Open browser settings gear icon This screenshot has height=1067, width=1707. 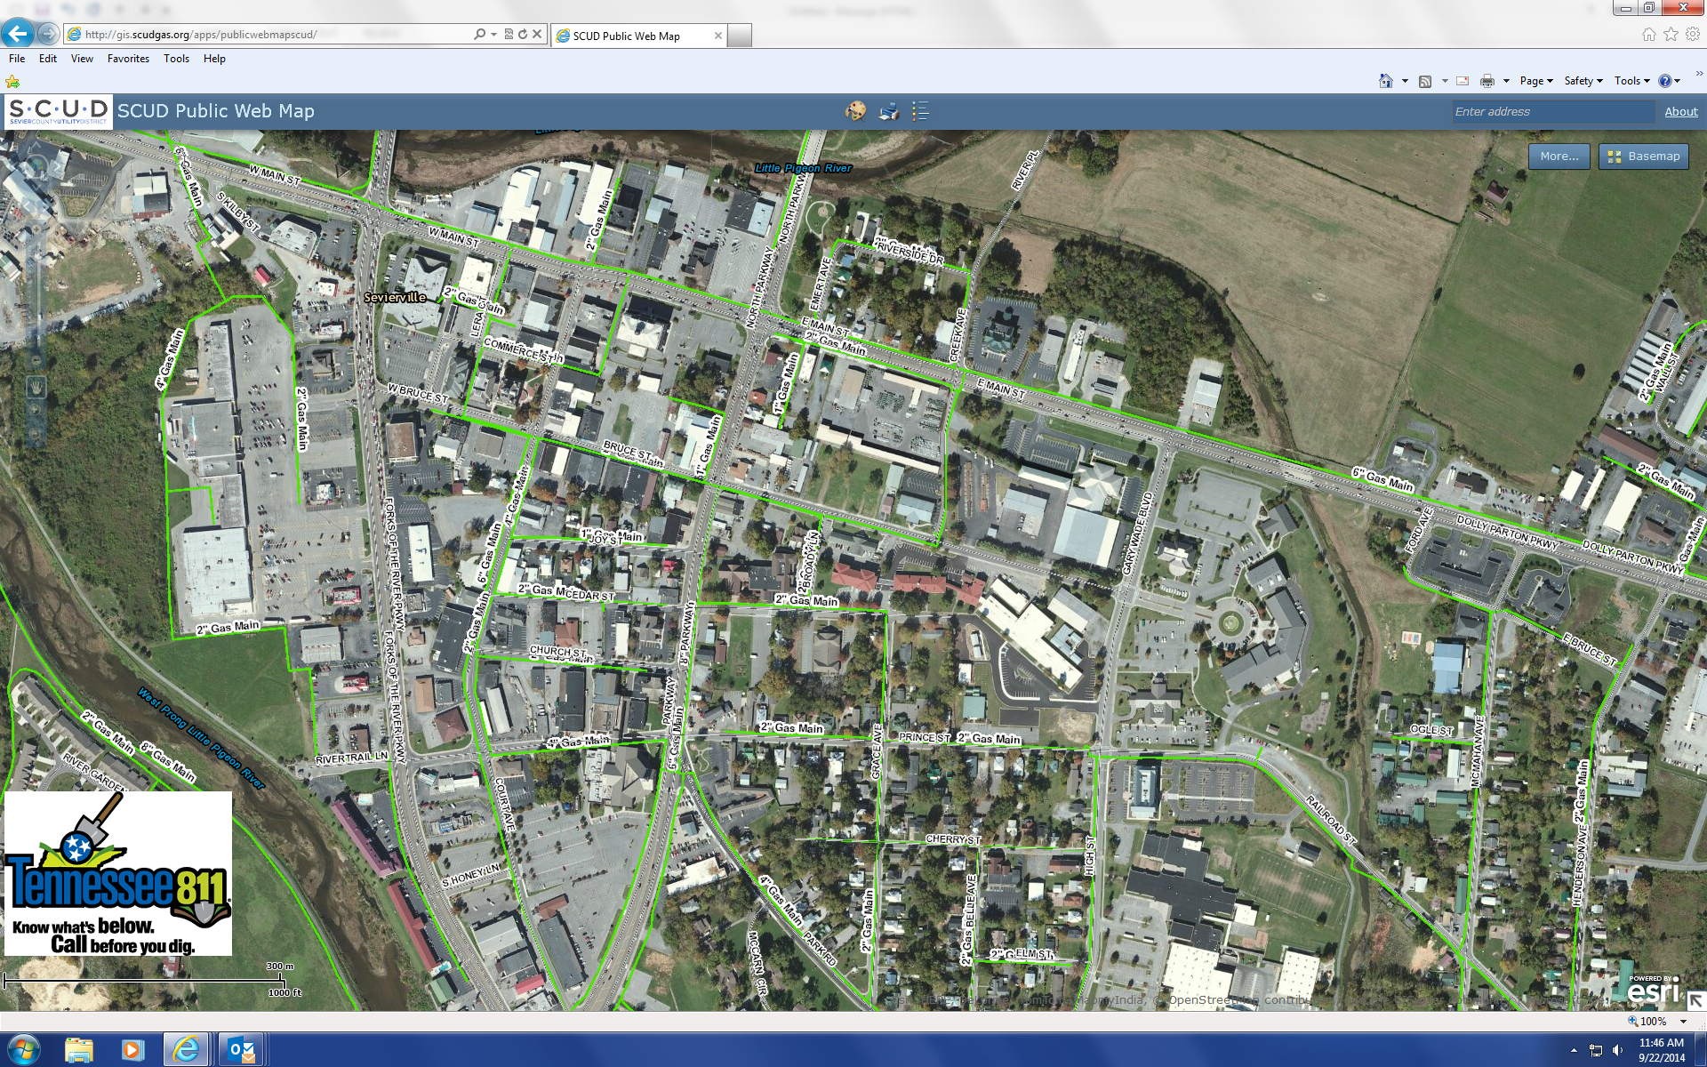1693,34
